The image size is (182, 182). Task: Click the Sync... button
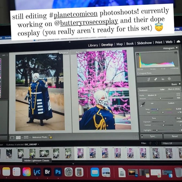[x=153, y=136]
